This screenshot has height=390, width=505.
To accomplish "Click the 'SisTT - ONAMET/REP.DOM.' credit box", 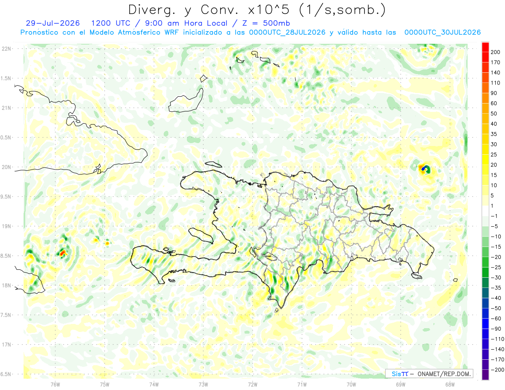I will coord(429,374).
